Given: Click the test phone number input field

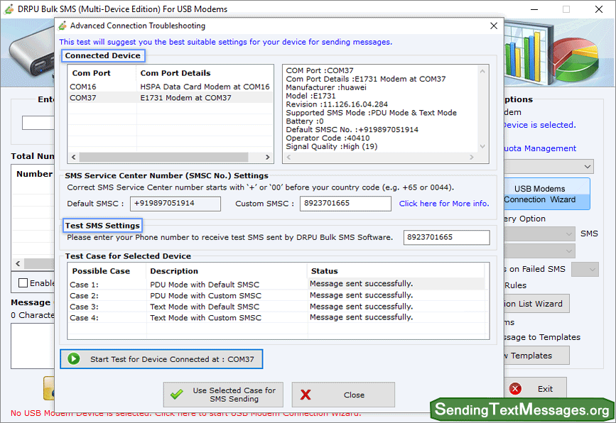Looking at the screenshot, I should click(446, 237).
